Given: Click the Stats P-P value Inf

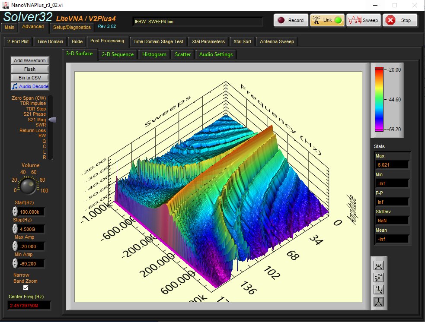Looking at the screenshot, I should [x=392, y=202].
